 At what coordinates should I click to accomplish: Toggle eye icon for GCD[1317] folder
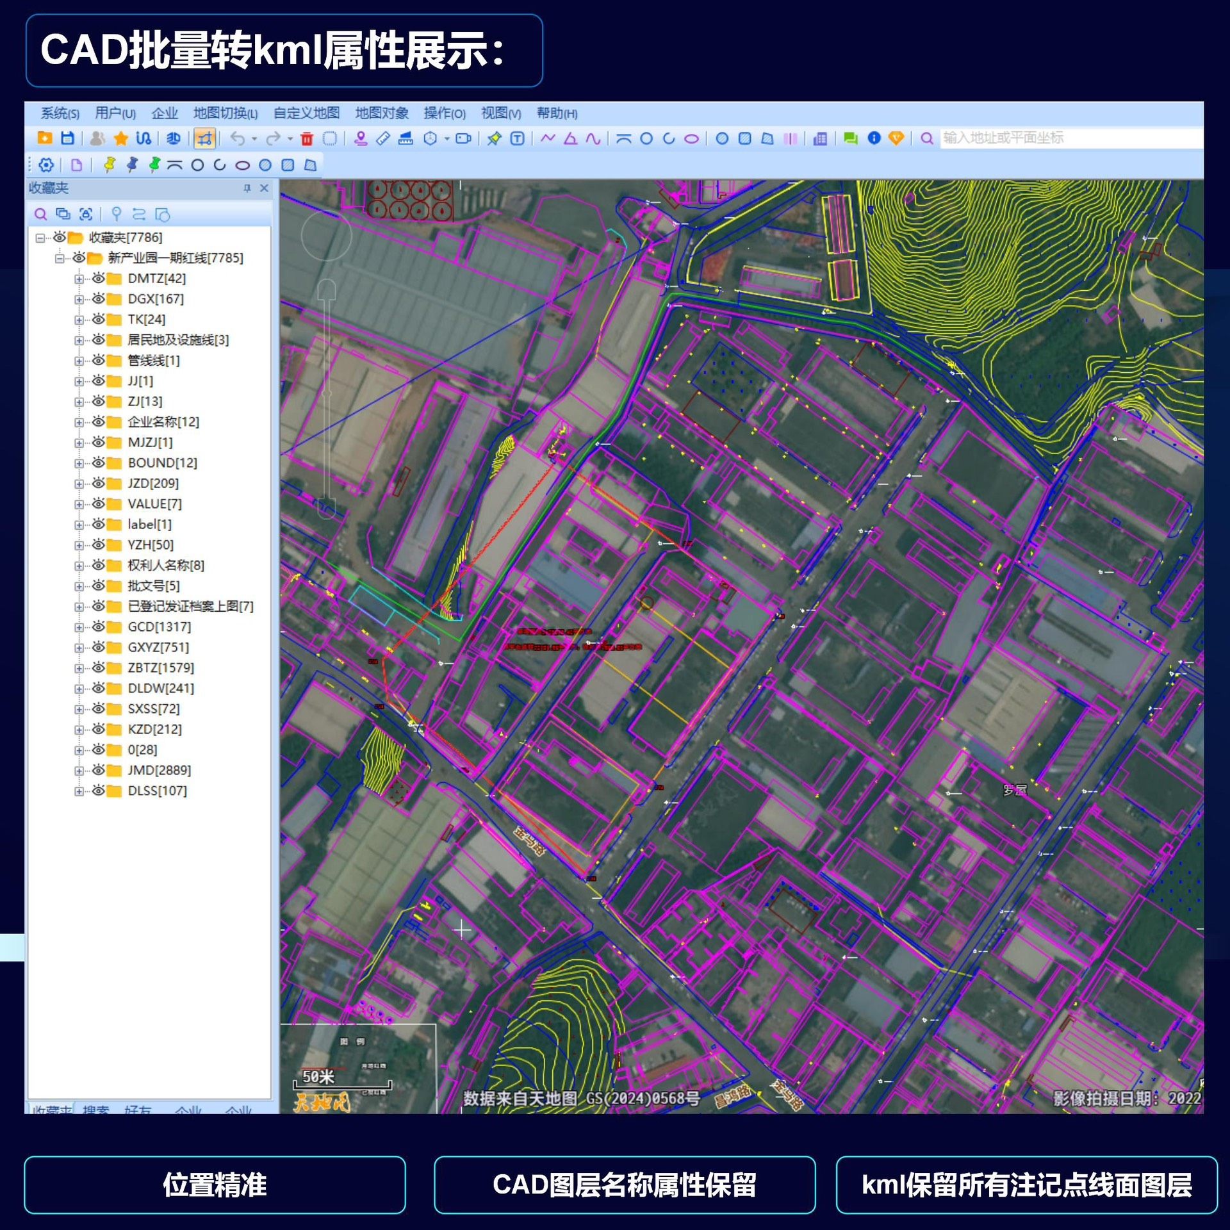[98, 627]
